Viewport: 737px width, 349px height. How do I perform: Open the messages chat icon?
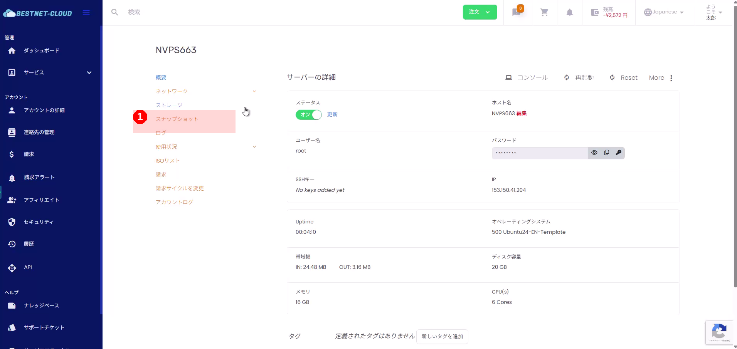[517, 12]
